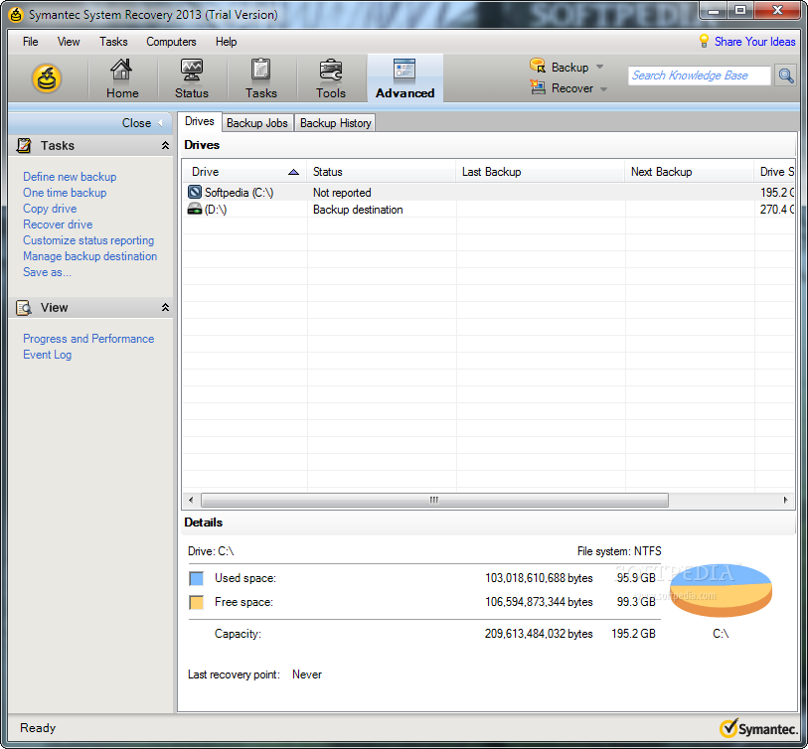Click the File system: NTFS text
This screenshot has width=808, height=749.
[619, 551]
